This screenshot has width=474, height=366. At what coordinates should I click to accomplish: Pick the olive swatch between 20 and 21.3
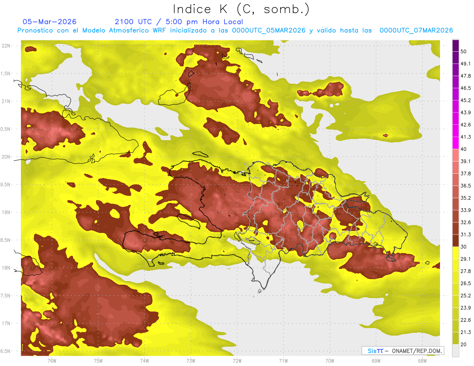tap(456, 338)
